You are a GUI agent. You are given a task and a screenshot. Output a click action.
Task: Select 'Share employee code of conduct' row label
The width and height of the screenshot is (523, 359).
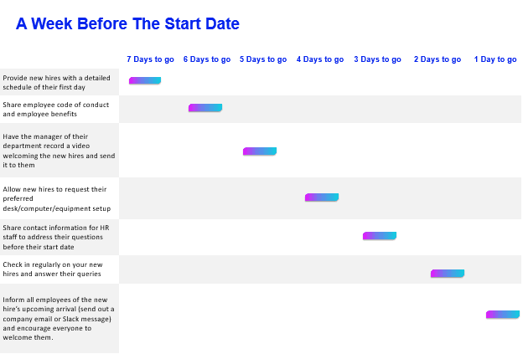click(55, 110)
